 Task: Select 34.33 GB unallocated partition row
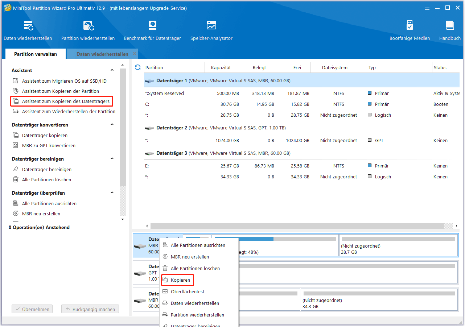point(302,177)
